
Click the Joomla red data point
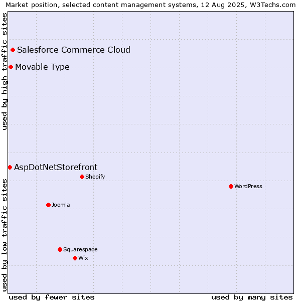[x=48, y=205]
